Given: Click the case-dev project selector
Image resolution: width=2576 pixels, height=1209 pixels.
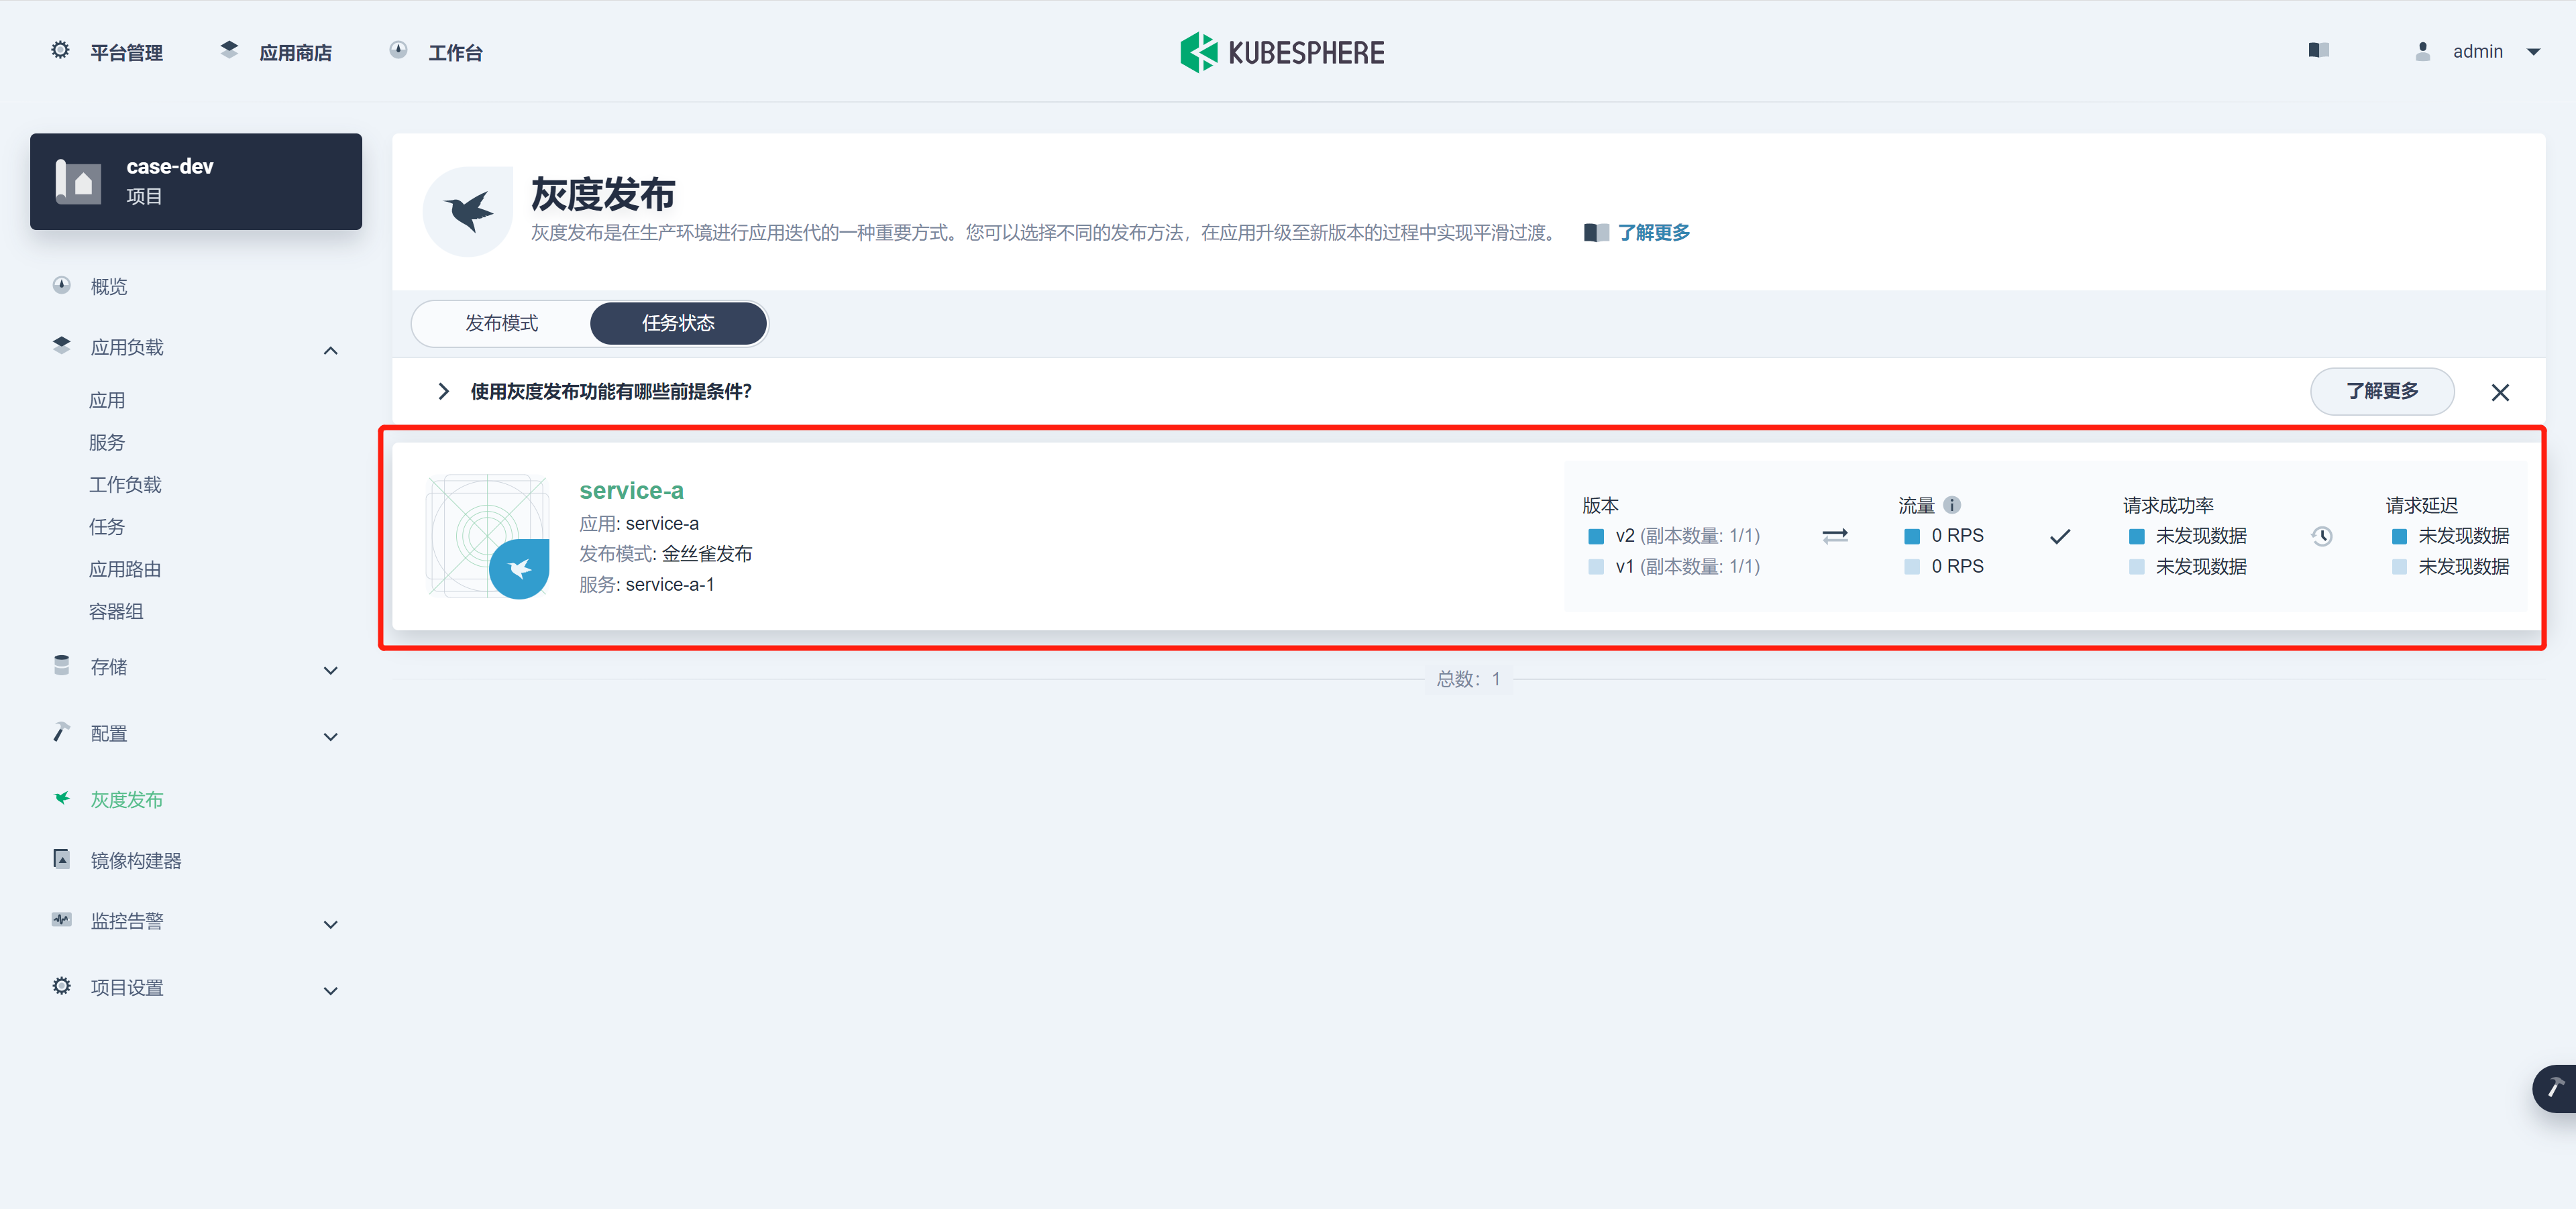Looking at the screenshot, I should (x=196, y=181).
